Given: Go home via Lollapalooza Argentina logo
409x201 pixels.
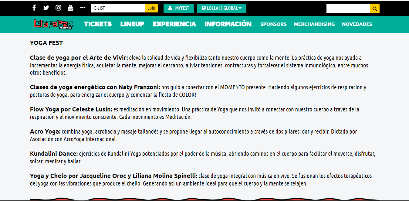Looking at the screenshot, I should [53, 24].
